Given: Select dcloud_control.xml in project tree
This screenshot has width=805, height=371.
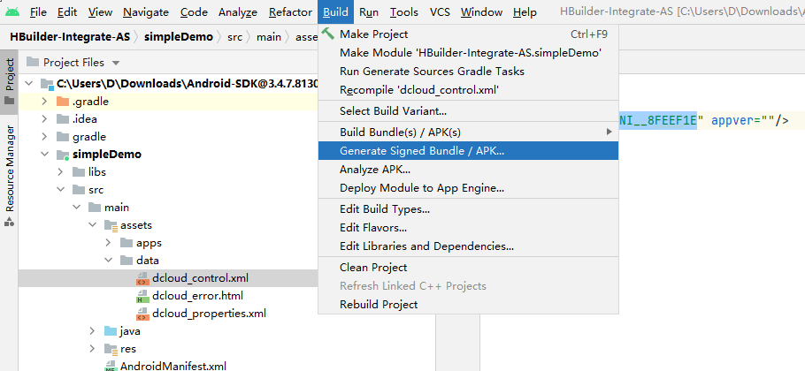Looking at the screenshot, I should (200, 278).
